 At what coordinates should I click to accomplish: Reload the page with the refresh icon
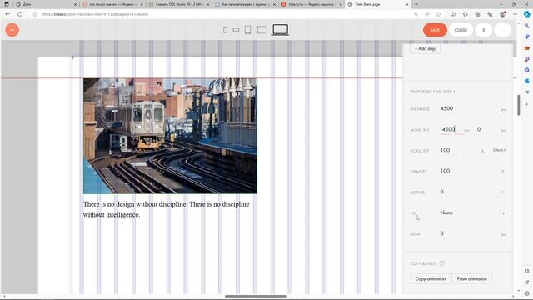(20, 14)
